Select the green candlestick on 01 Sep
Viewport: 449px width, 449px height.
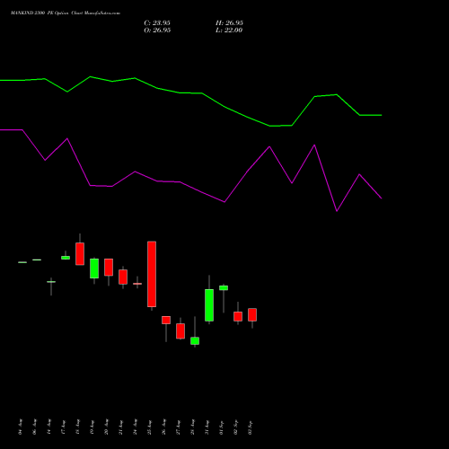(224, 288)
